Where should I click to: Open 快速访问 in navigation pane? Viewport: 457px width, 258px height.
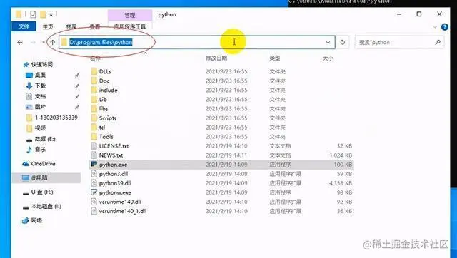coord(42,64)
